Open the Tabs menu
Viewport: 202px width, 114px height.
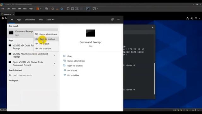pos(25,9)
